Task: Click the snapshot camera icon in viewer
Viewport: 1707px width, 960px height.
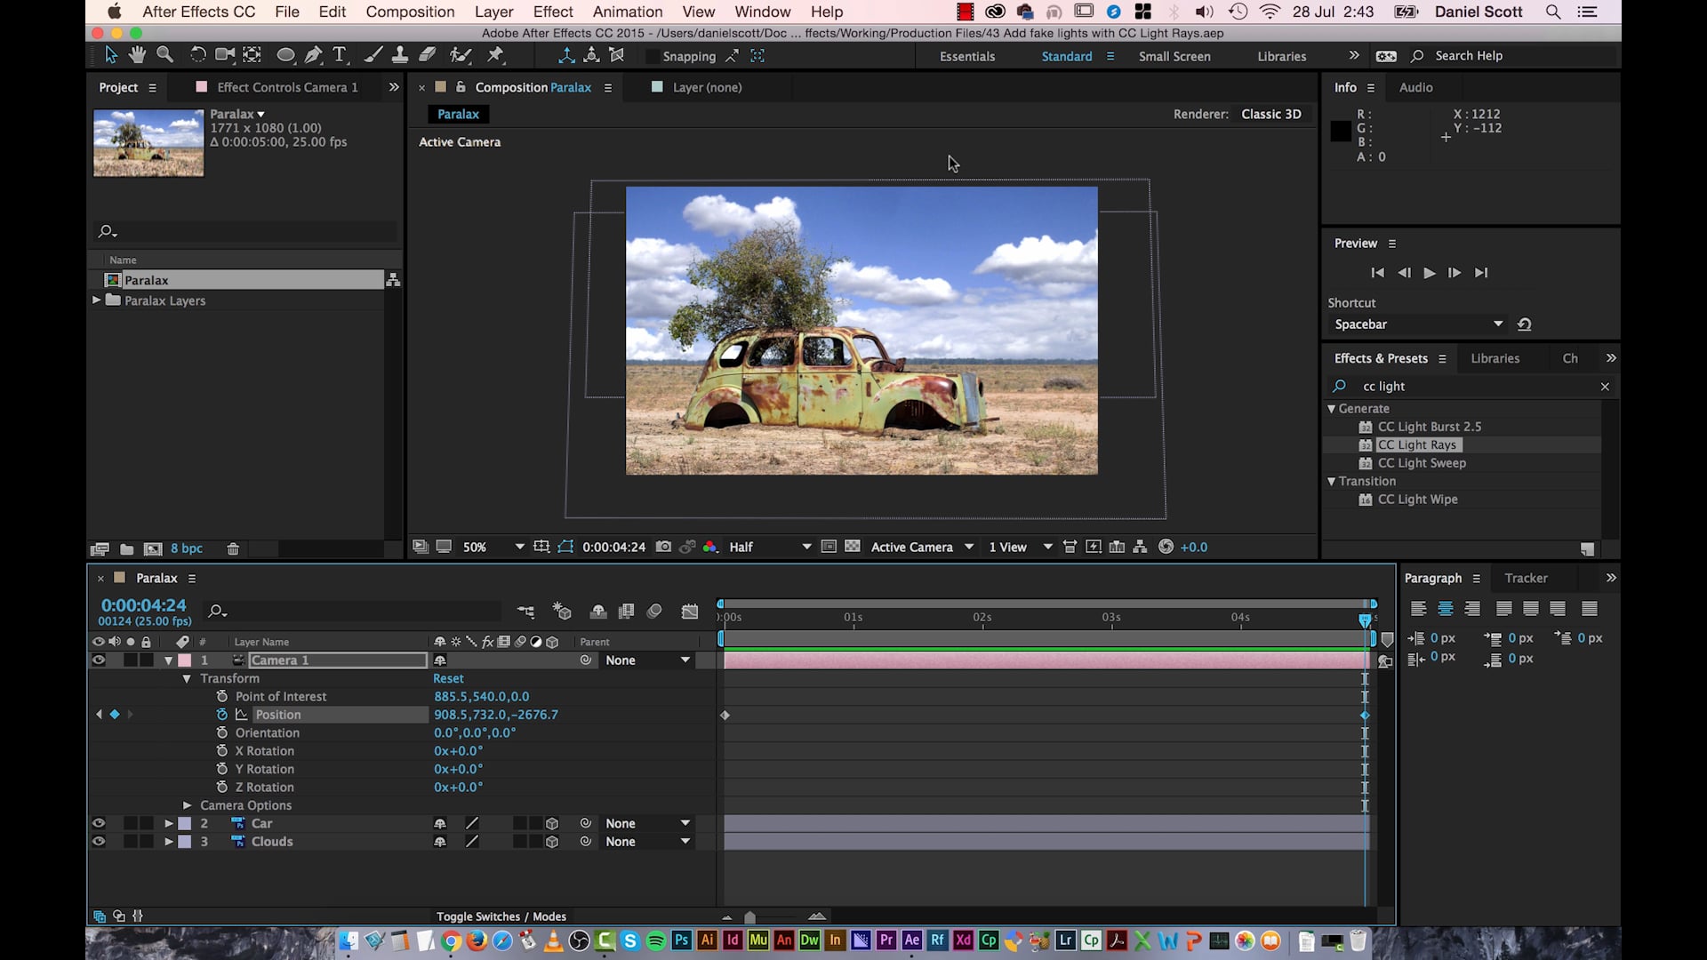Action: tap(663, 547)
